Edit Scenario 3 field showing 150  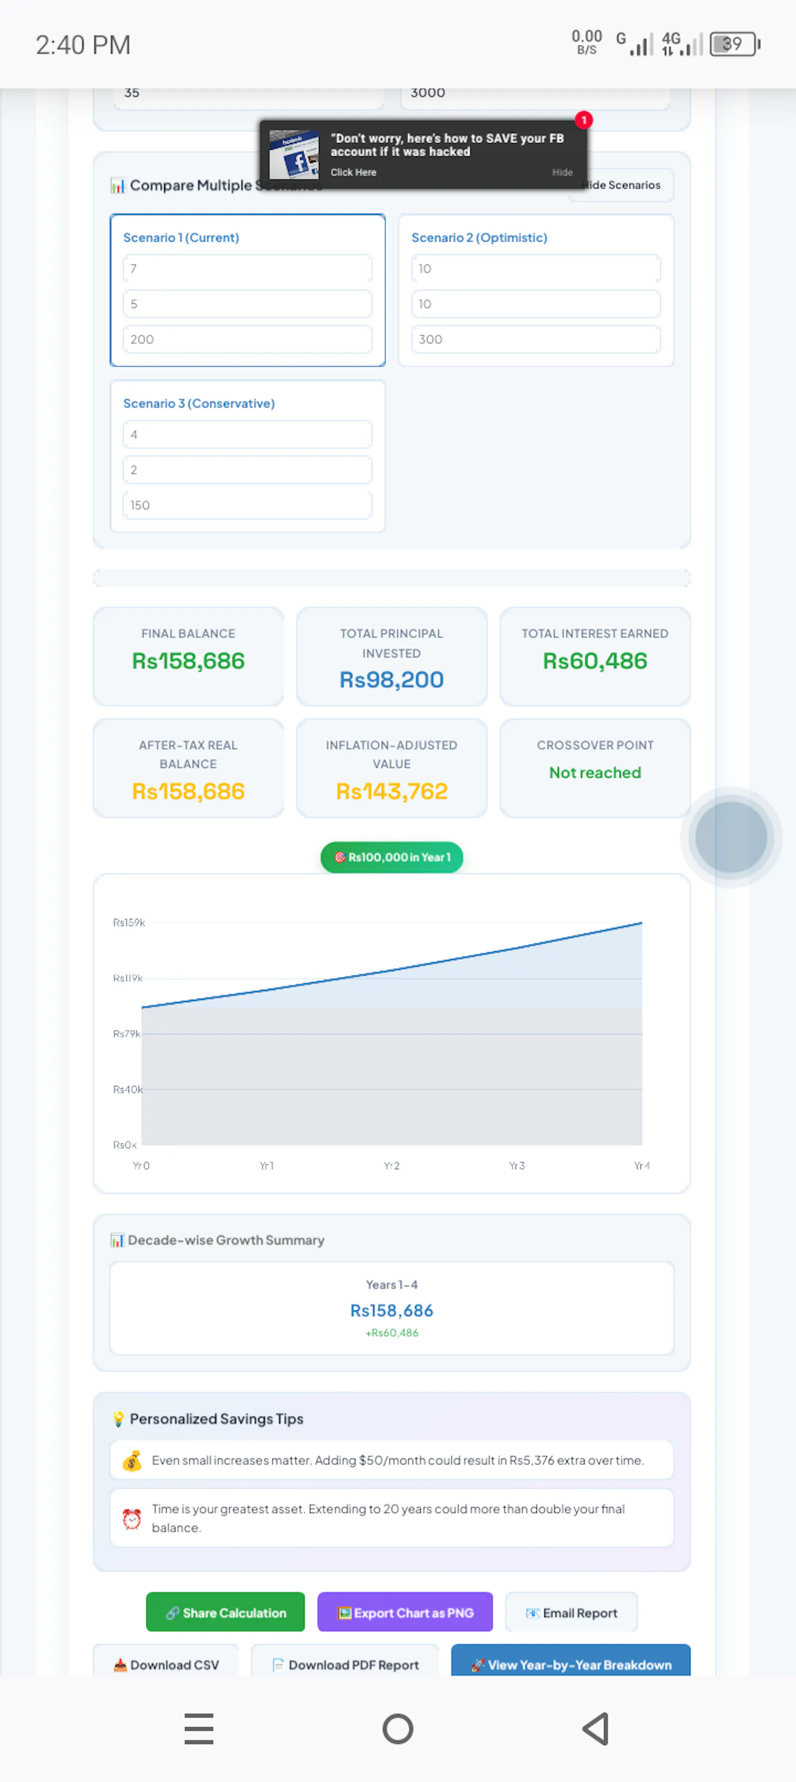[248, 505]
